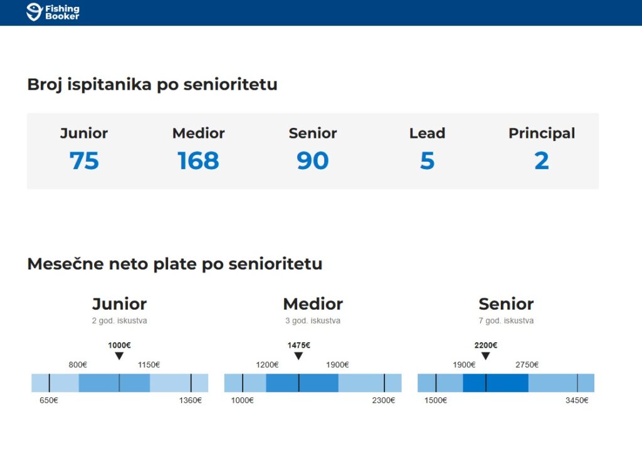This screenshot has height=465, width=642.
Task: Select the Senior respondent count 90
Action: pos(313,161)
